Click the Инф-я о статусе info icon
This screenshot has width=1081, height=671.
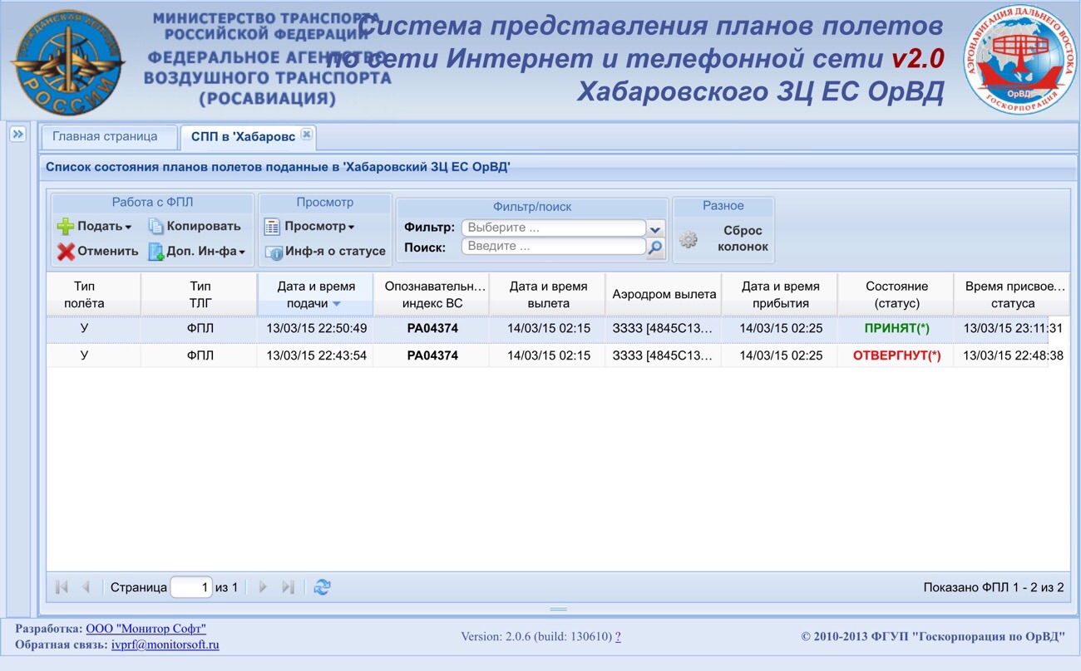(274, 252)
